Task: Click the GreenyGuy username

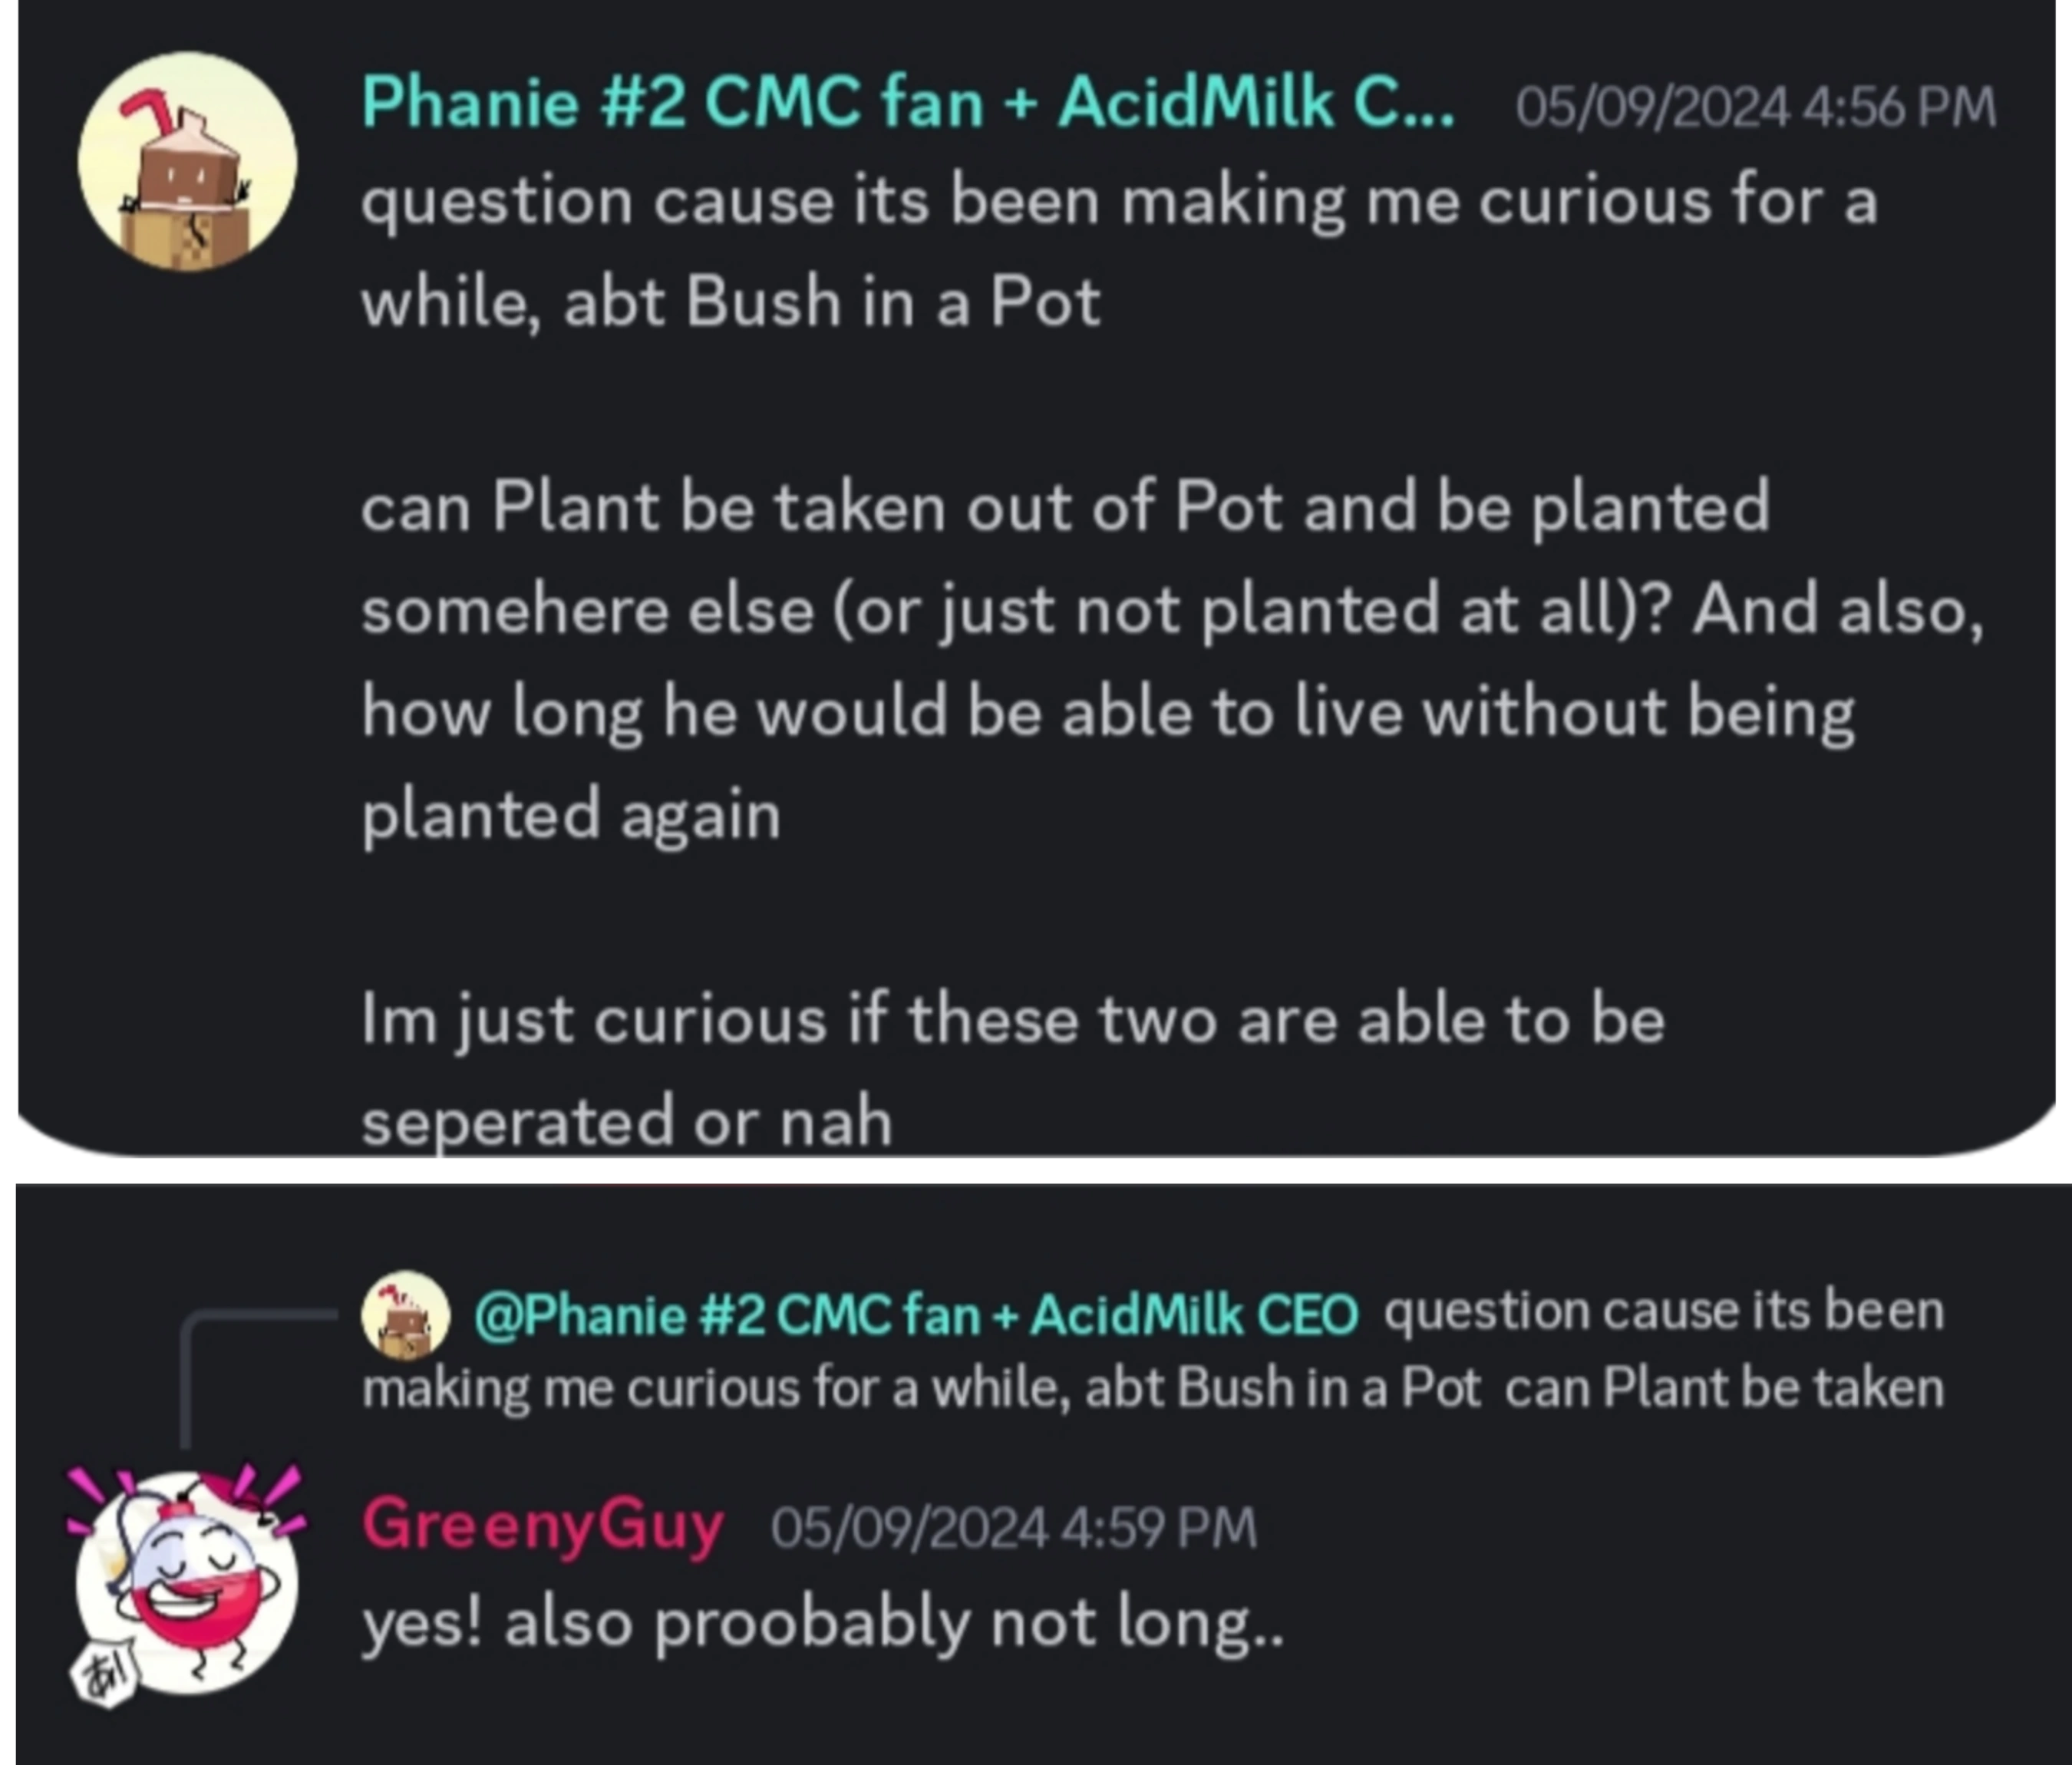Action: pyautogui.click(x=542, y=1526)
